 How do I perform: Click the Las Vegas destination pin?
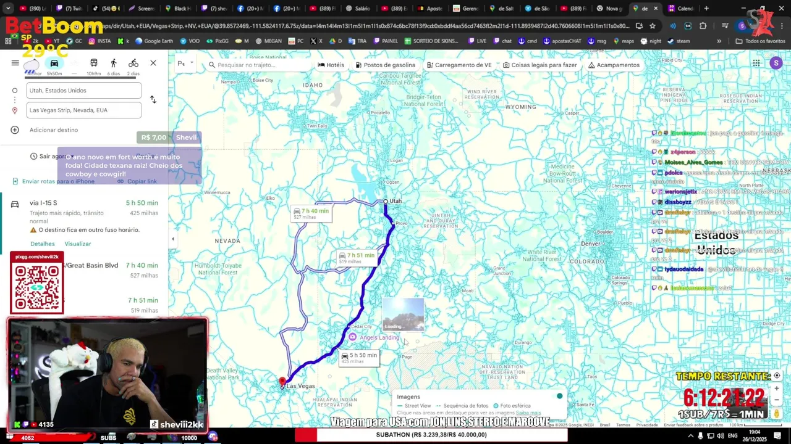point(282,382)
